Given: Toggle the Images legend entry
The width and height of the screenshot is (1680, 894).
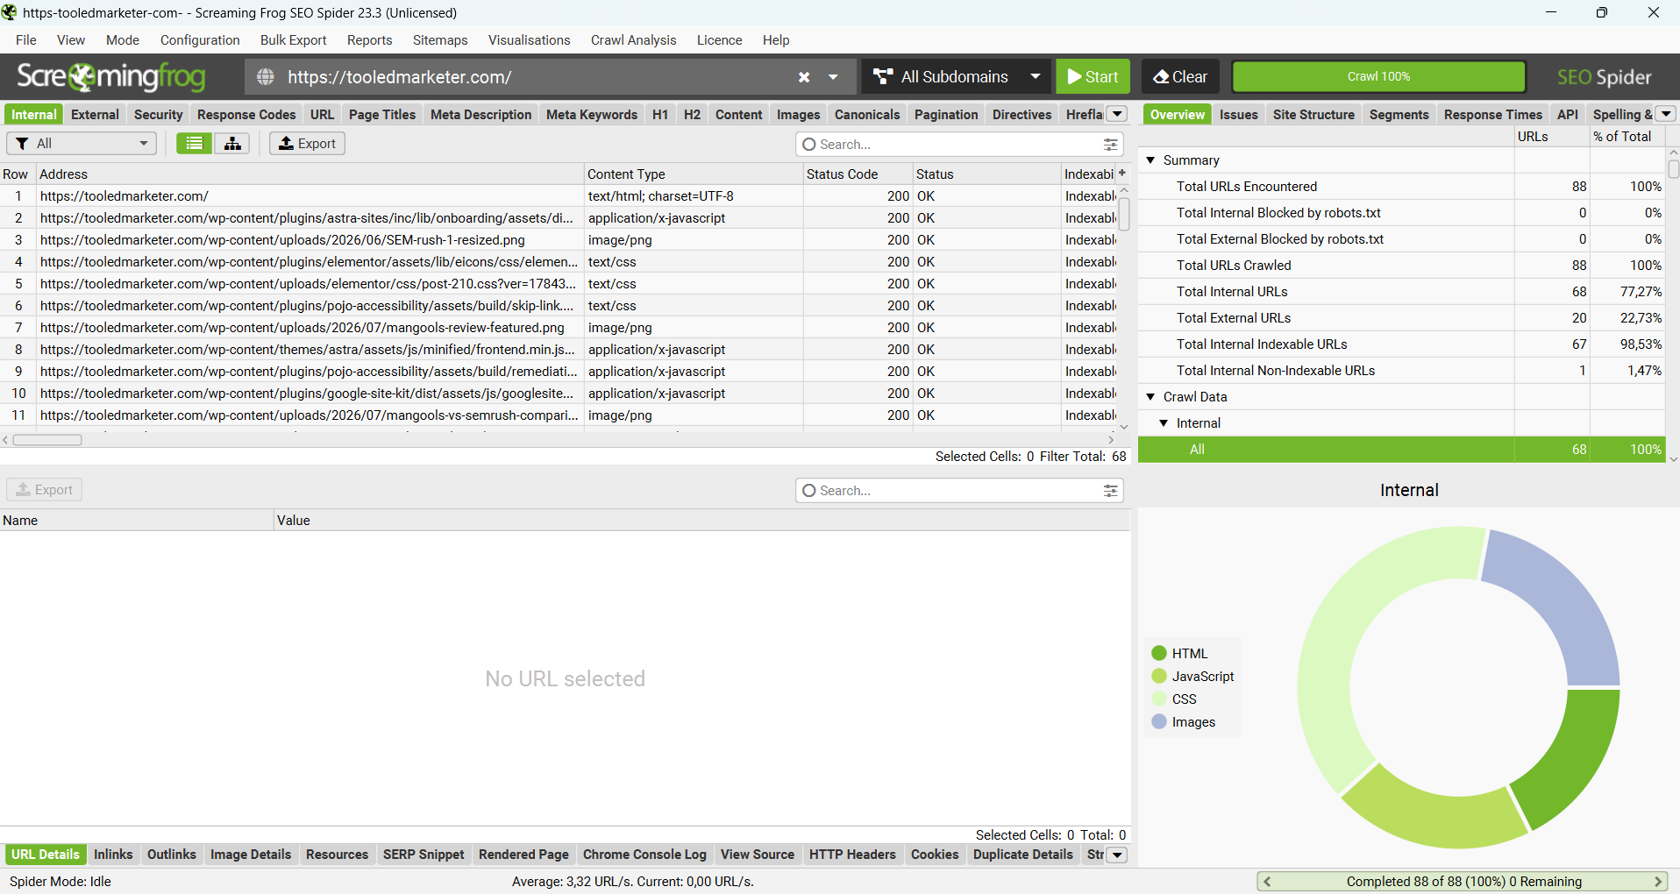Looking at the screenshot, I should (1184, 722).
